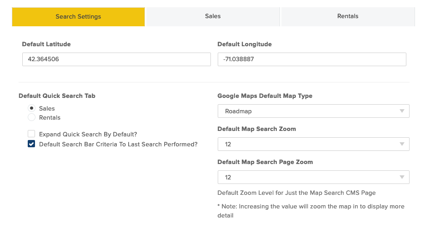Open the Search Settings tab
Image resolution: width=425 pixels, height=227 pixels.
78,17
